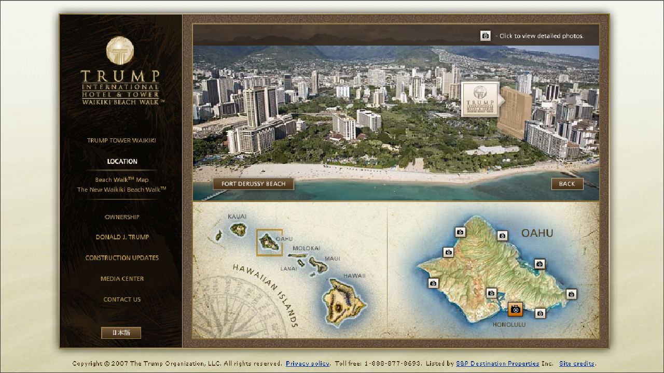Open the Donald J. Trump page
The image size is (664, 373).
click(122, 237)
